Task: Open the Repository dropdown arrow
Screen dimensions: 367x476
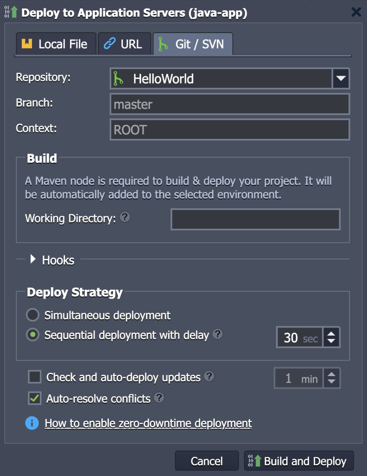Action: pos(341,79)
